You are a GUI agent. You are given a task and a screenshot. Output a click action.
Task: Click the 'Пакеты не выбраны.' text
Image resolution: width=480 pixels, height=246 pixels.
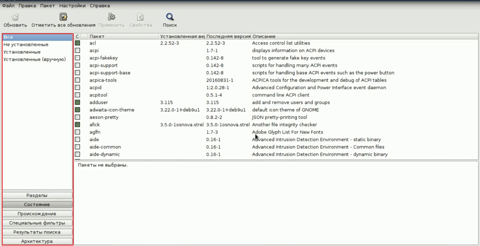(x=103, y=165)
